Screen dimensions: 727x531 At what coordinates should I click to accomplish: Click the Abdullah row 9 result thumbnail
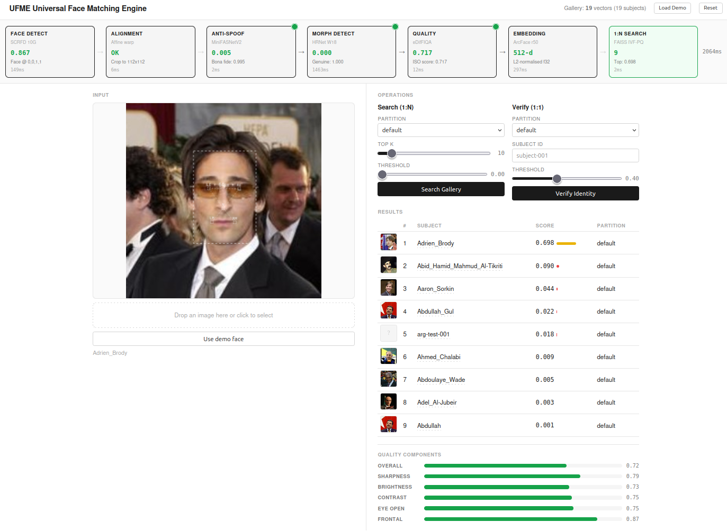[389, 424]
